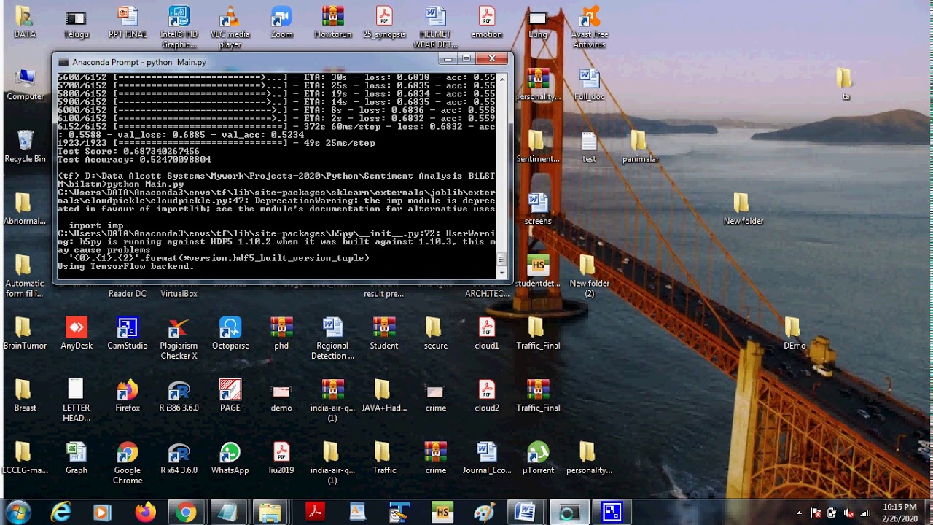Open the PAGE desktop file
Screen dimensions: 933x525
(230, 396)
